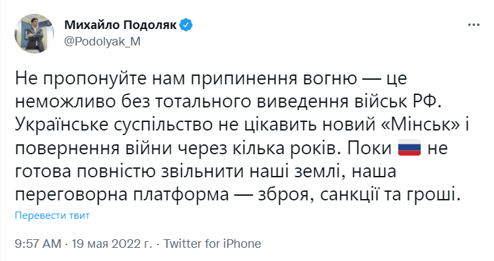Click the line starting повернення війни
Image resolution: width=494 pixels, height=261 pixels.
231,148
